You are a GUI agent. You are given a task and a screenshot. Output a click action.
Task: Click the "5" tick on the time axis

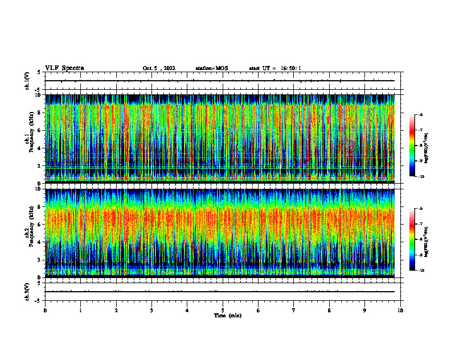[x=223, y=310]
